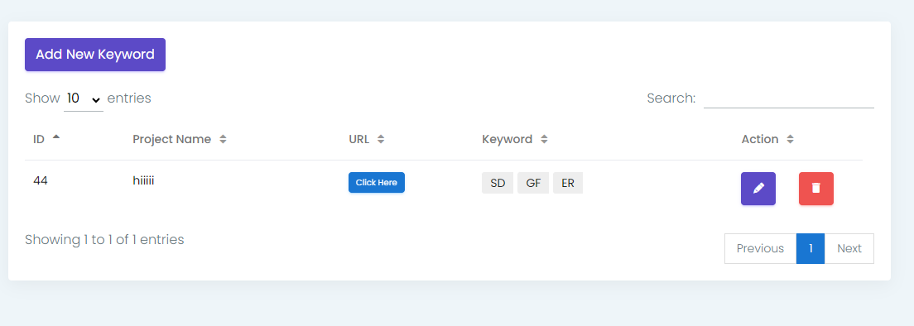This screenshot has width=914, height=326.
Task: Click the ER keyword tag
Action: tap(568, 183)
